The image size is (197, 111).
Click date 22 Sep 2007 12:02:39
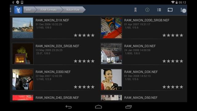tap(49, 76)
